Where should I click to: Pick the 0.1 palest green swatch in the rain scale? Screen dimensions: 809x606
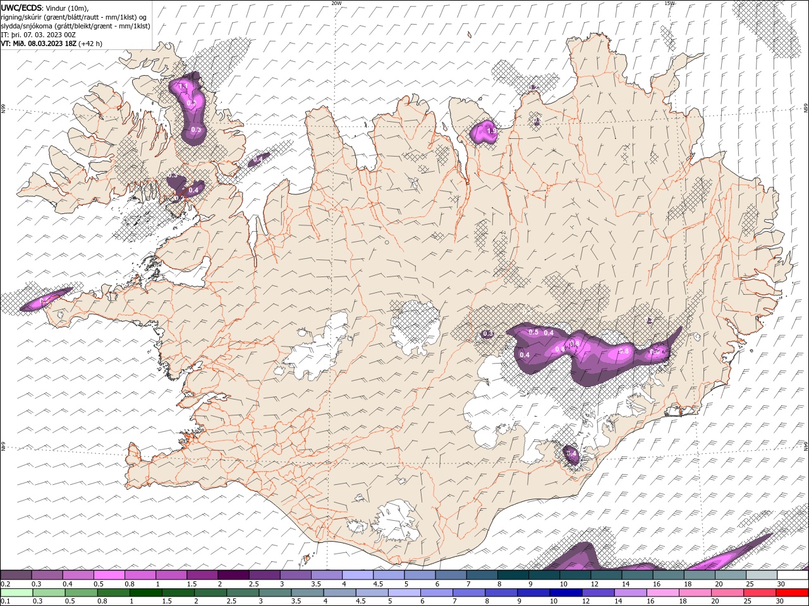17,593
